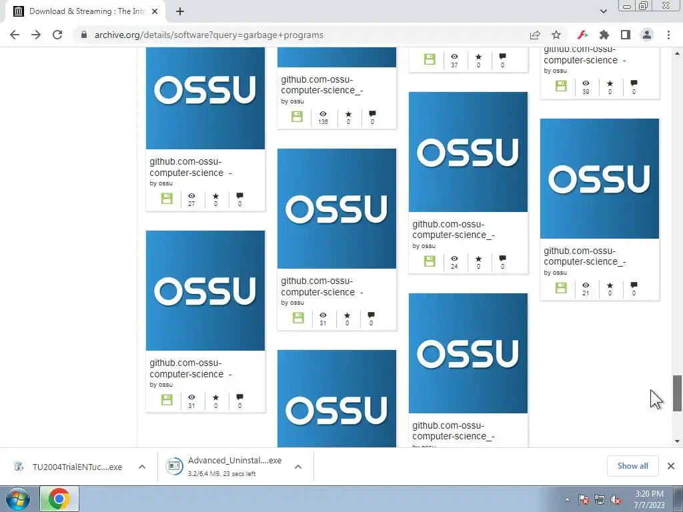Click the eye icon showing 24 views

(454, 259)
